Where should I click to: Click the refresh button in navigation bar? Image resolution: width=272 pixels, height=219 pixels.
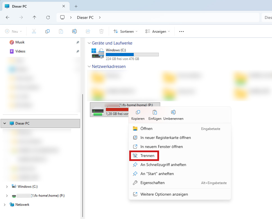[48, 17]
